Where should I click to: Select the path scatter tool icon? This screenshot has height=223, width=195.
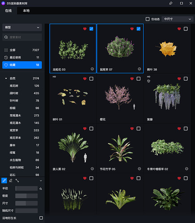[x=17, y=181]
